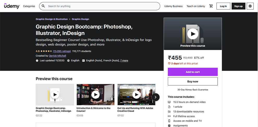Image resolution: width=258 pixels, height=127 pixels.
Task: Click the Udemy logo
Action: [x=12, y=6]
